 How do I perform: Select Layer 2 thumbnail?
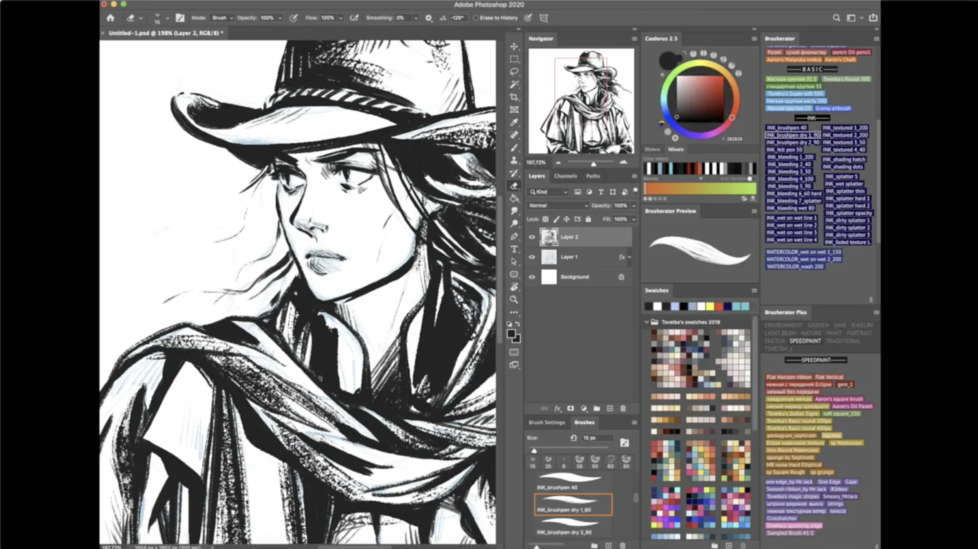(x=549, y=237)
